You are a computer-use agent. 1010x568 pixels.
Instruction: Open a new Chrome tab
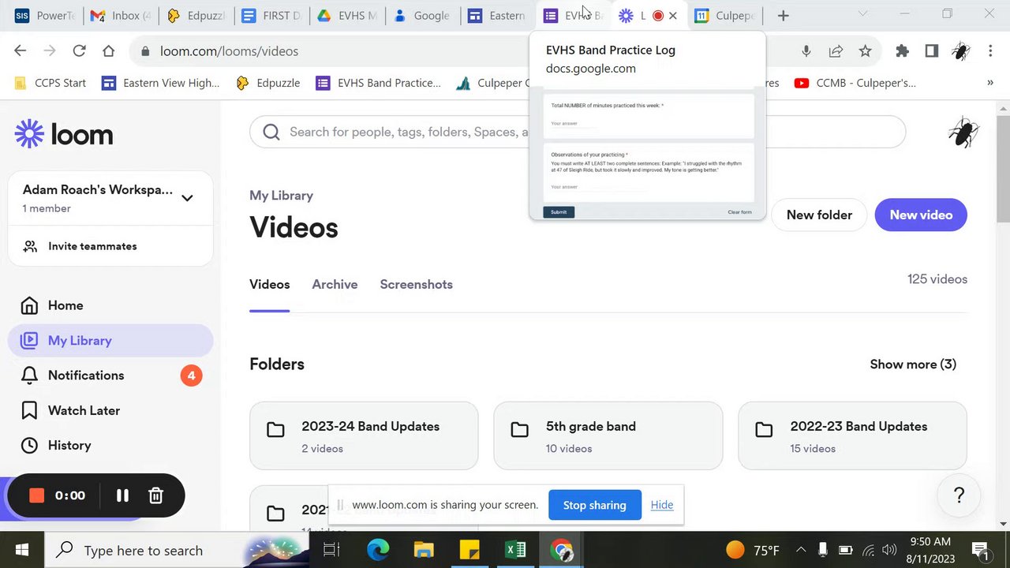tap(783, 15)
